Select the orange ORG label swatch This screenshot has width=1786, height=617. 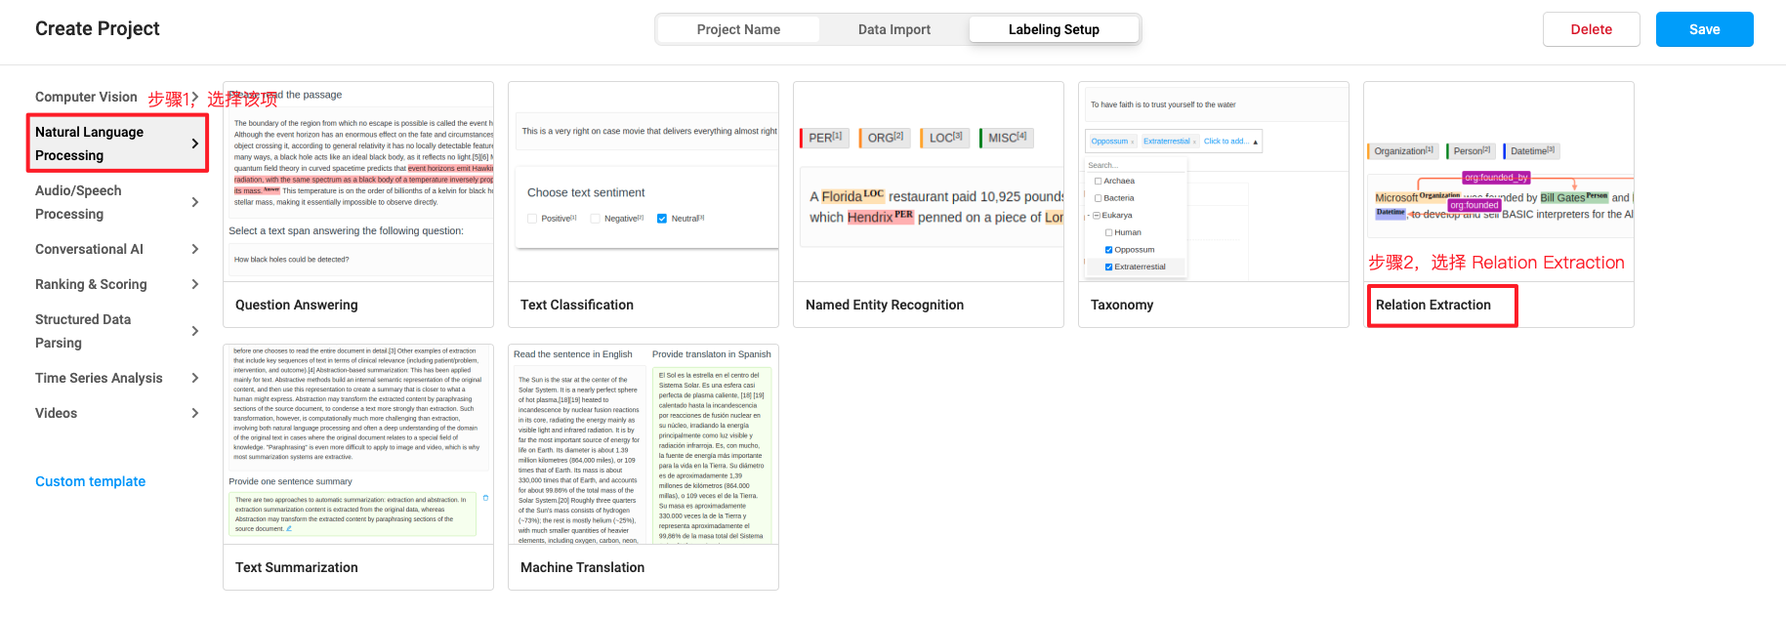tap(885, 138)
